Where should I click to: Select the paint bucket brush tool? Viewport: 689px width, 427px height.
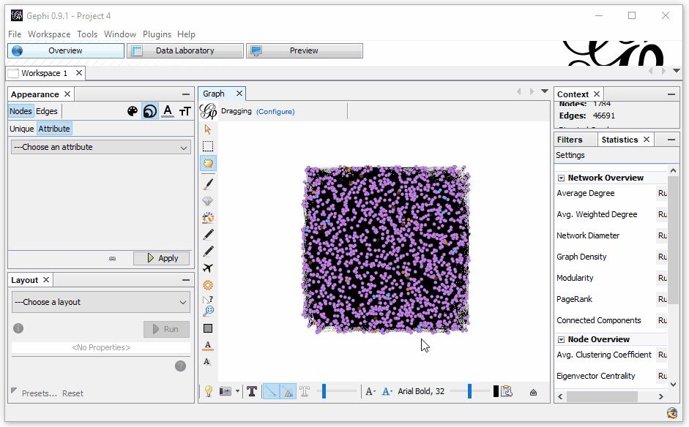(x=208, y=218)
